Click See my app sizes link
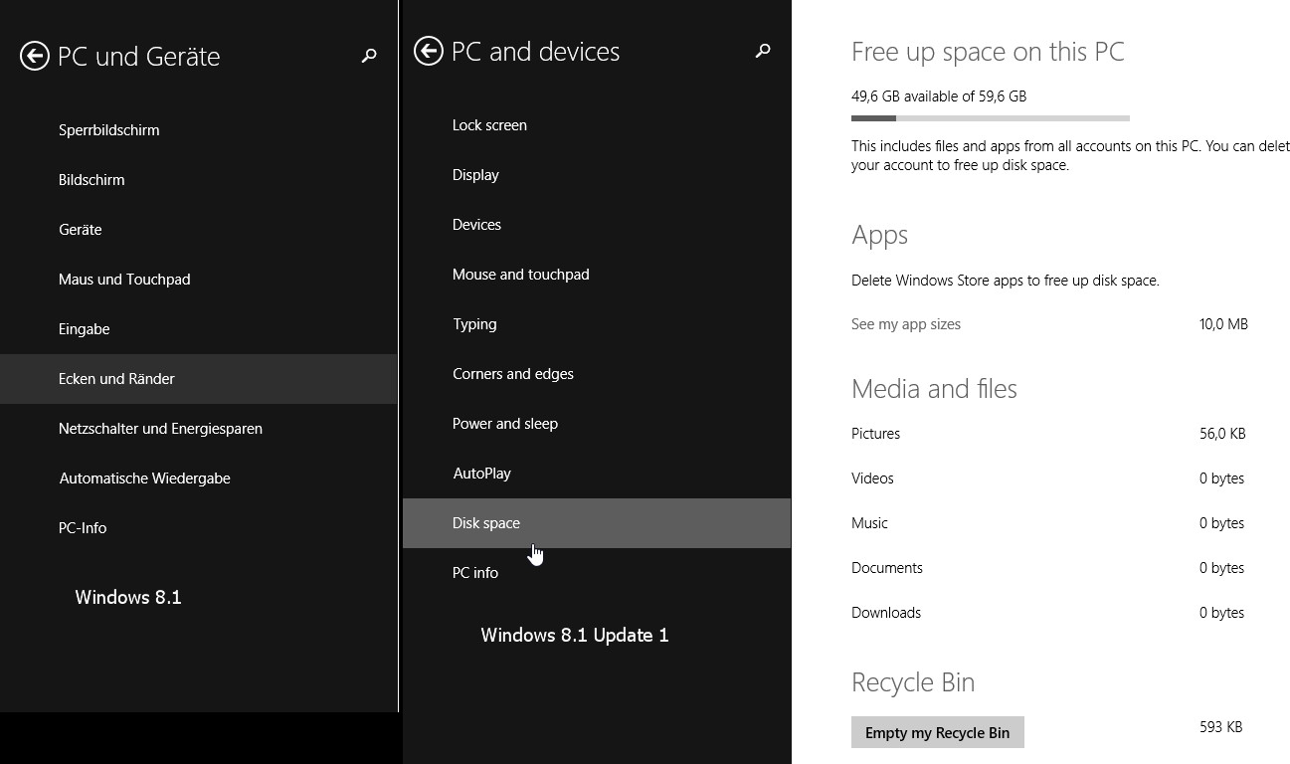This screenshot has height=764, width=1290. pyautogui.click(x=906, y=324)
